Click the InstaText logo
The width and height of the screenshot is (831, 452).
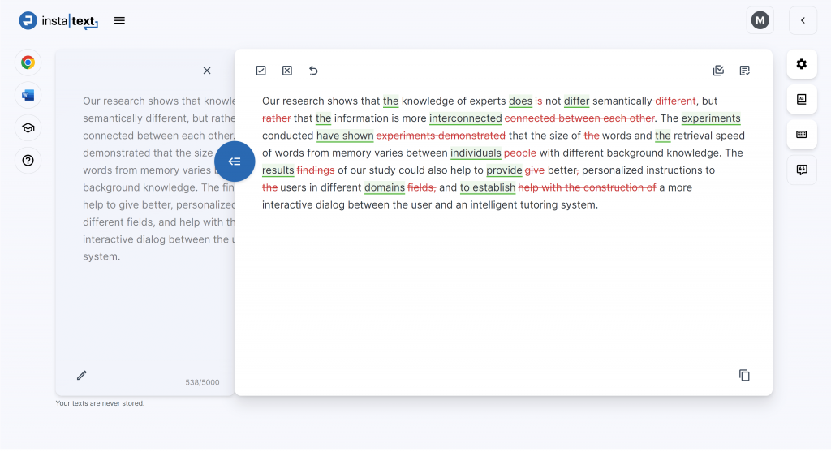pyautogui.click(x=58, y=20)
